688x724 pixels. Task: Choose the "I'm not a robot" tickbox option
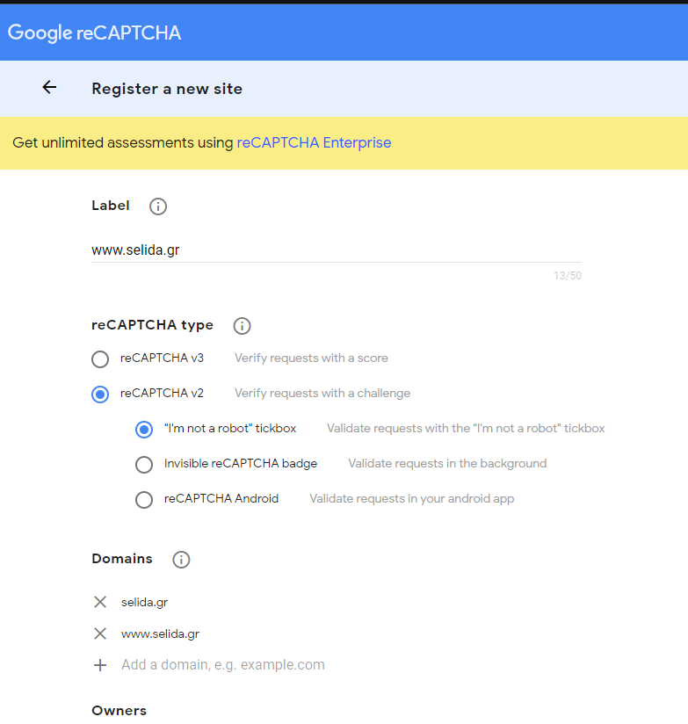144,430
